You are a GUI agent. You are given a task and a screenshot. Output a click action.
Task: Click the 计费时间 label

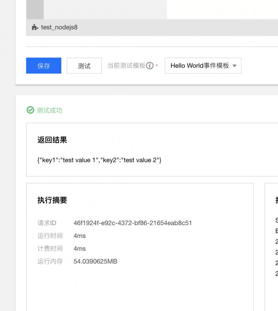[50, 248]
